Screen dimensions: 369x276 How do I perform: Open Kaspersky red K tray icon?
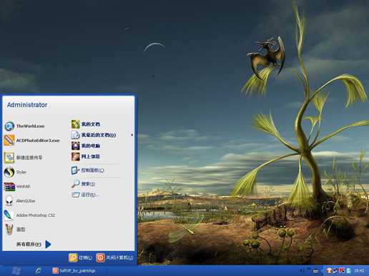pyautogui.click(x=342, y=270)
